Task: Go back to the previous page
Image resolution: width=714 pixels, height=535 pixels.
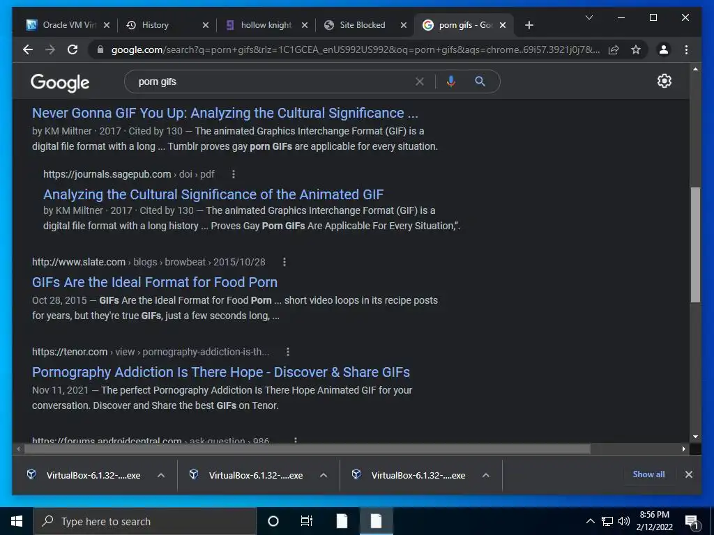Action: pyautogui.click(x=28, y=49)
